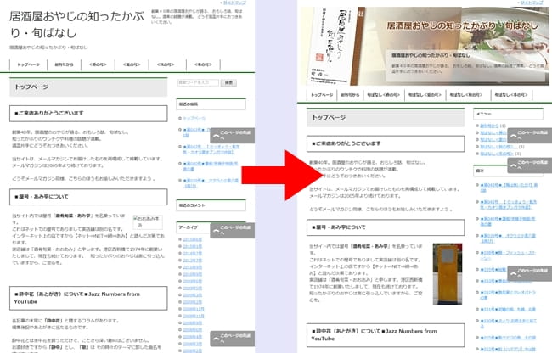
Task: Select 創刊号から tab in left page navigation
Action: [x=64, y=64]
